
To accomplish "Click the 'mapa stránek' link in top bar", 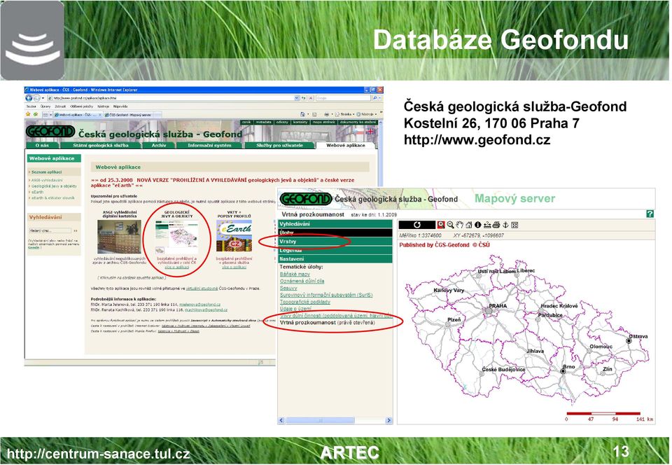I will (323, 123).
